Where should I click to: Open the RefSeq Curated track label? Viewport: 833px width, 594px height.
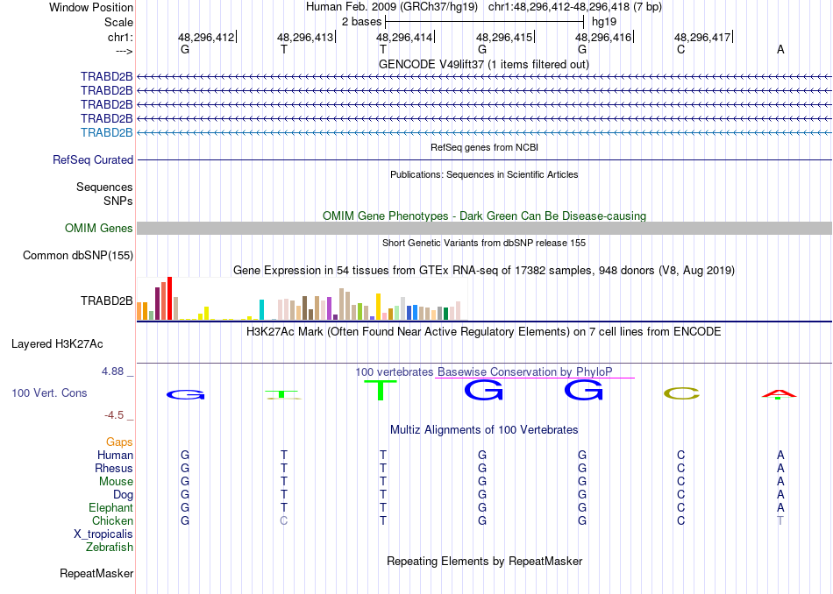pyautogui.click(x=93, y=159)
